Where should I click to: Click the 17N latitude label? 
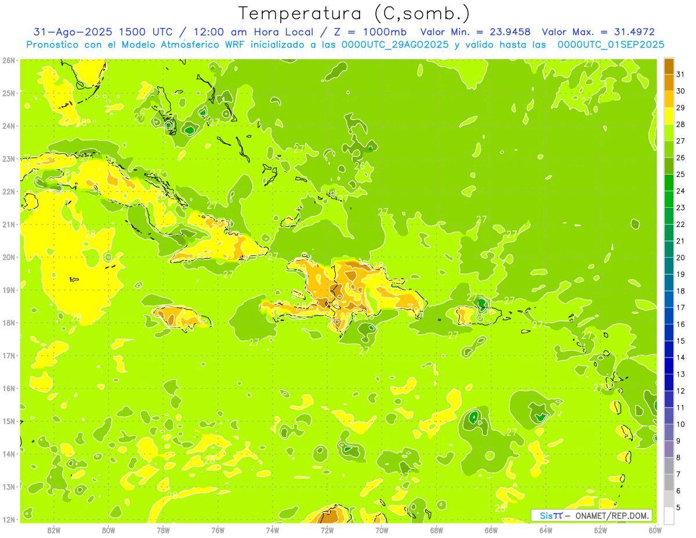click(x=9, y=356)
